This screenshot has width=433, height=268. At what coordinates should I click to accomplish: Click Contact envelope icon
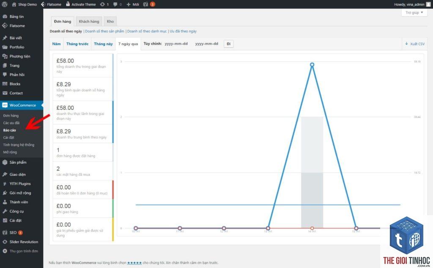click(5, 93)
